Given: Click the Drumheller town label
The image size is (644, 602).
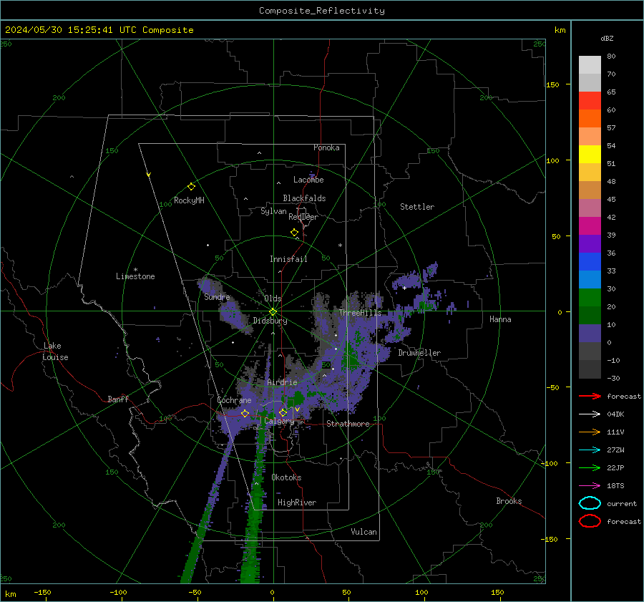Looking at the screenshot, I should 419,353.
